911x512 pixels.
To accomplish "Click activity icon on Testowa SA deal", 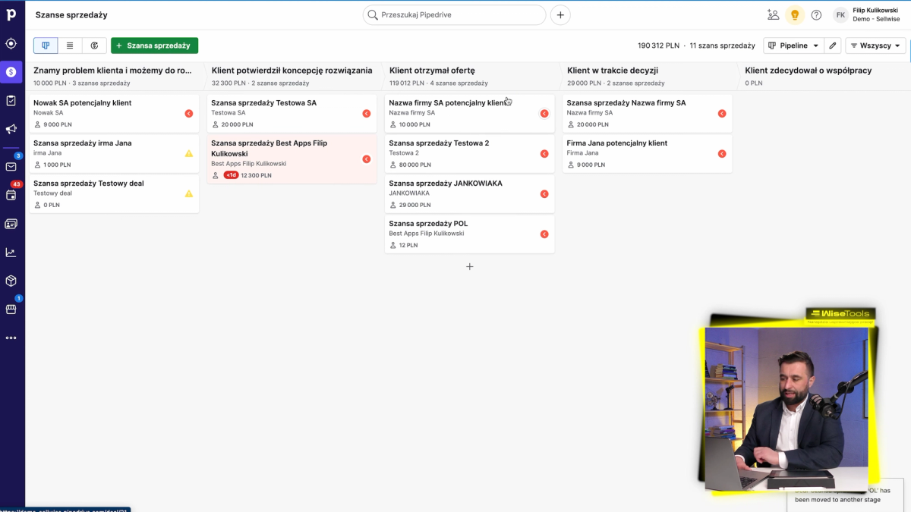I will point(367,113).
